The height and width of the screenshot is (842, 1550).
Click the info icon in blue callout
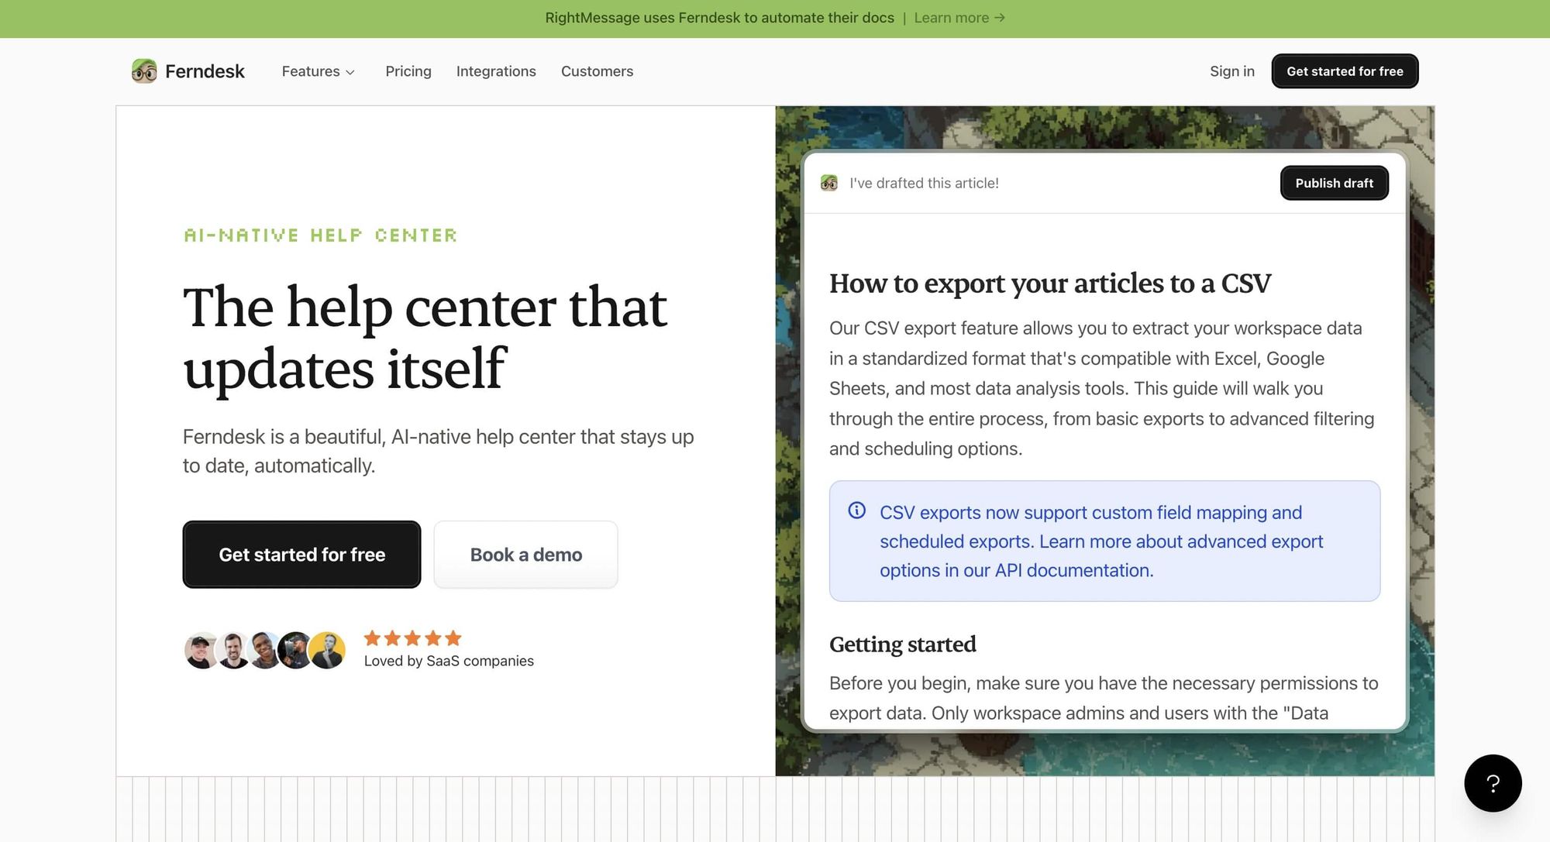tap(856, 510)
